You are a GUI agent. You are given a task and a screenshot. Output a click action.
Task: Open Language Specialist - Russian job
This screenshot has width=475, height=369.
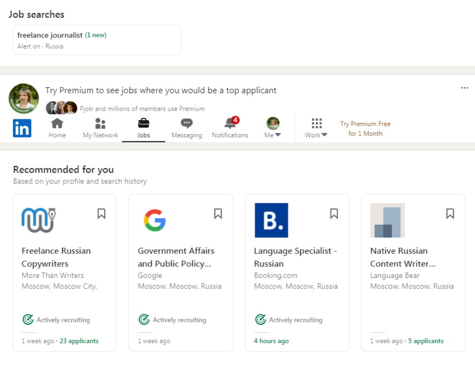[x=295, y=257]
